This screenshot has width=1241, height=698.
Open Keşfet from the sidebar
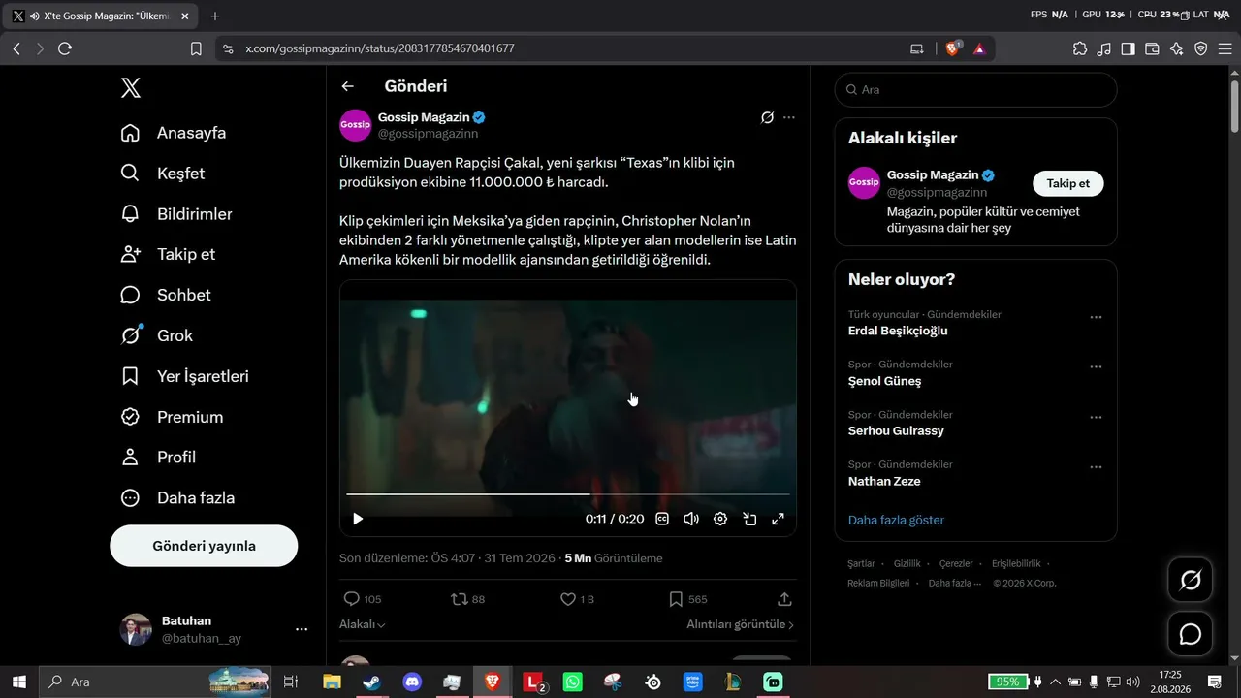(162, 174)
